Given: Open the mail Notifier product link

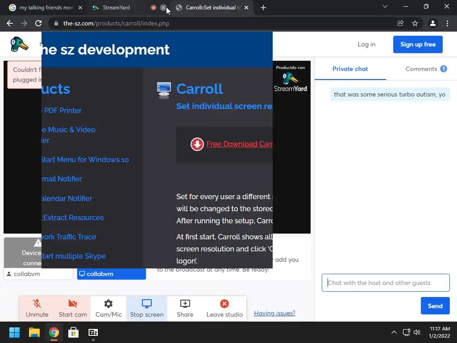Looking at the screenshot, I should [x=62, y=179].
